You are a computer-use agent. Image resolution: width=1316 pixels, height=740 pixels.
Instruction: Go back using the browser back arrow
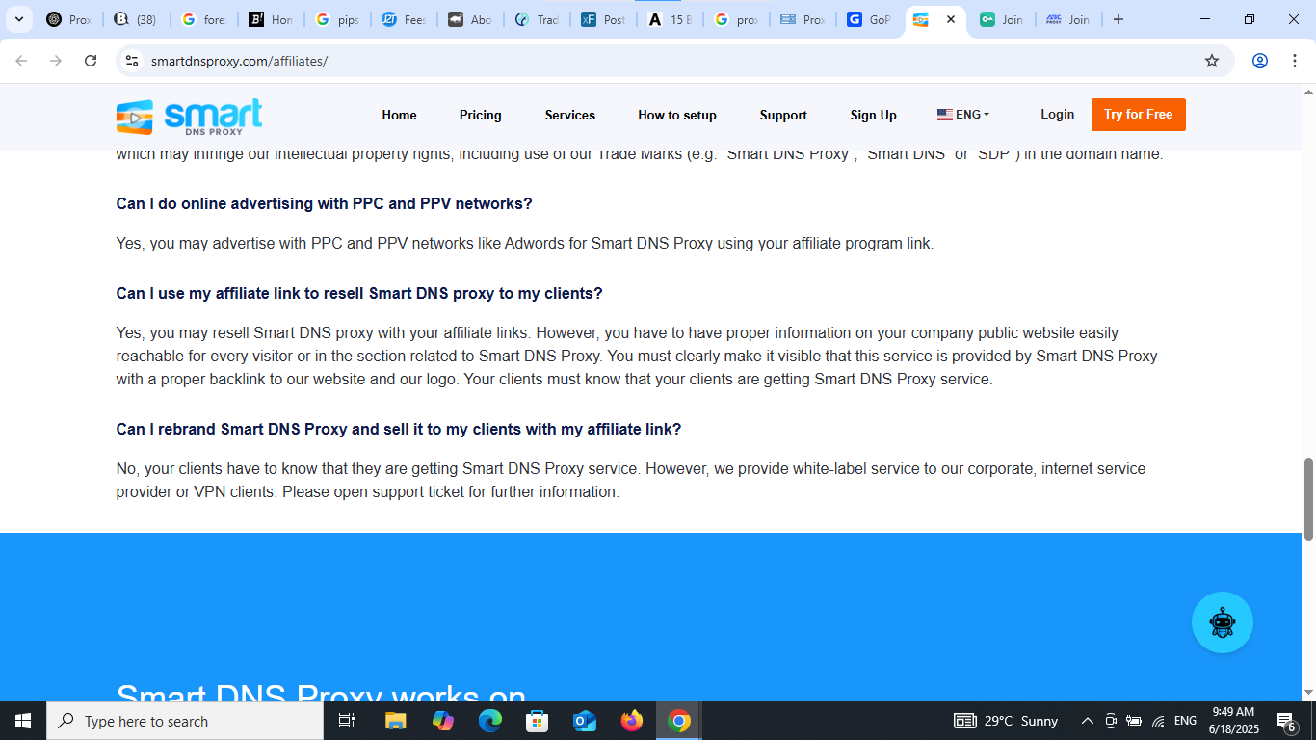click(21, 61)
